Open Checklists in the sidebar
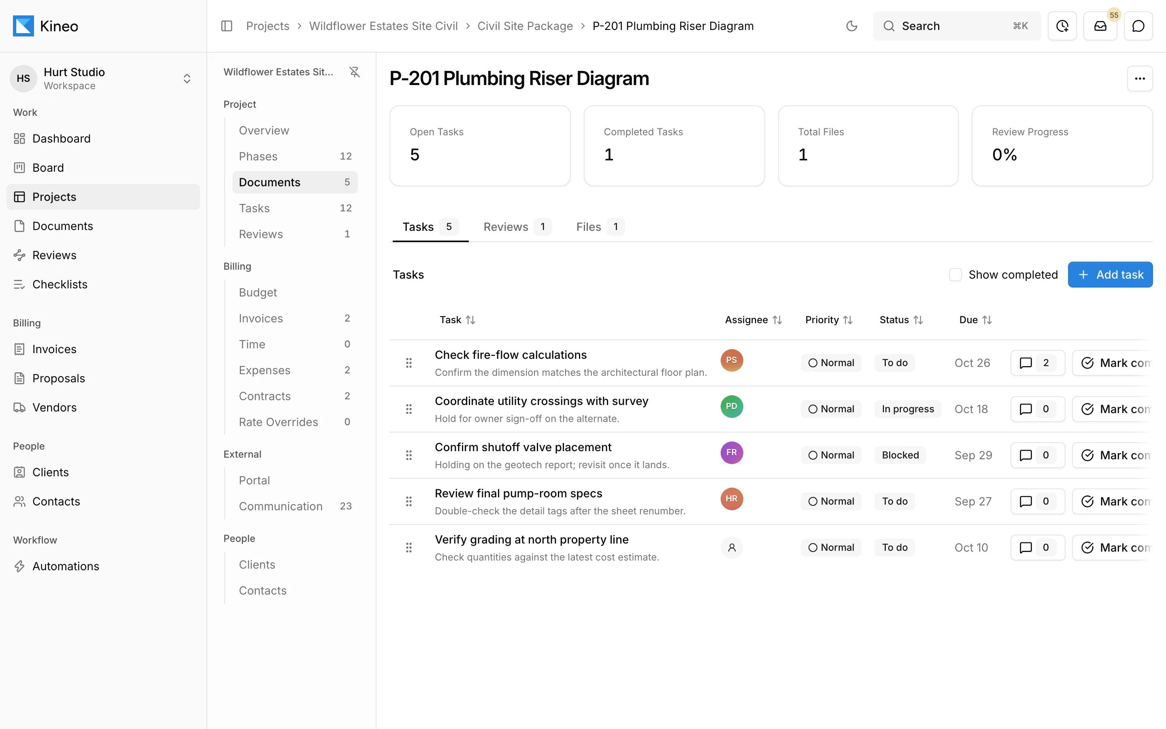 coord(103,284)
